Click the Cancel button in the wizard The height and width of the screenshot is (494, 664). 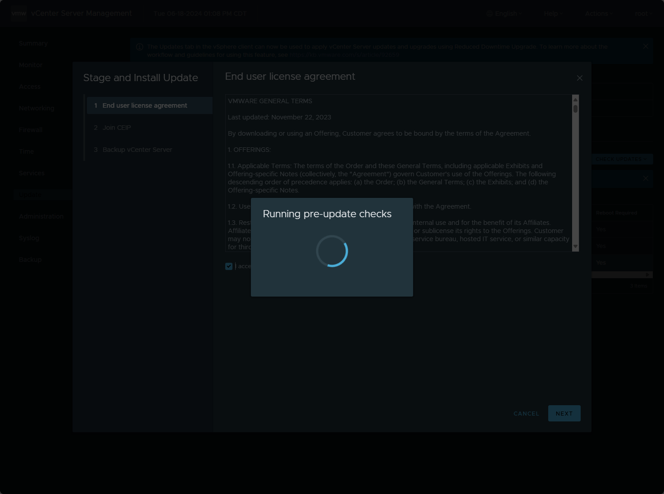[526, 413]
